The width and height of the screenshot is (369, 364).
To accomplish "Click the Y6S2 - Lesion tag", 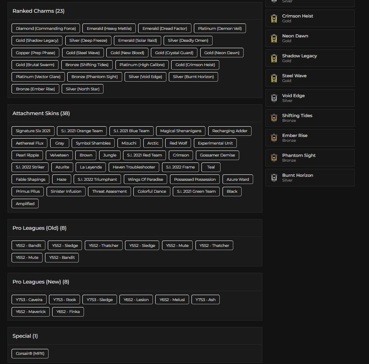I will (136, 300).
